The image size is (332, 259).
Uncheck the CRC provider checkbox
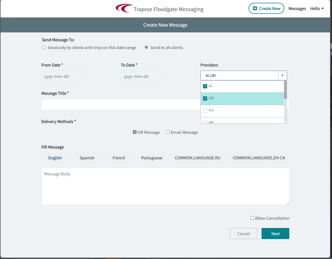pyautogui.click(x=205, y=98)
